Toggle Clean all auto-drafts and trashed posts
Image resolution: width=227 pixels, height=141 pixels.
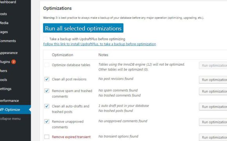(47, 106)
